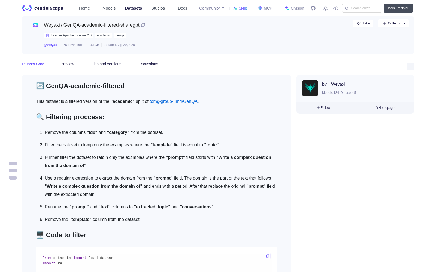
Task: Open the Files and versions tab
Action: (106, 64)
